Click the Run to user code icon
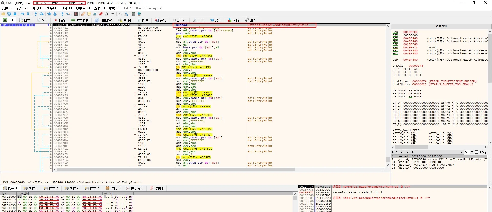 [68, 14]
